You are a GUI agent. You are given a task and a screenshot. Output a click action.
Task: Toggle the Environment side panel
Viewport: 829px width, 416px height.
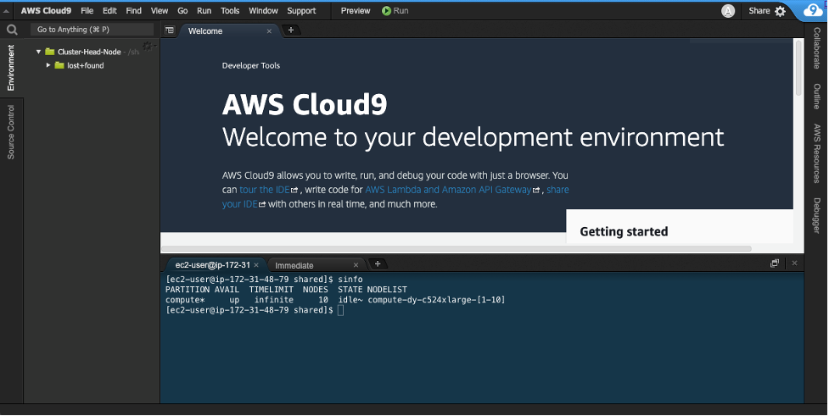click(x=11, y=68)
